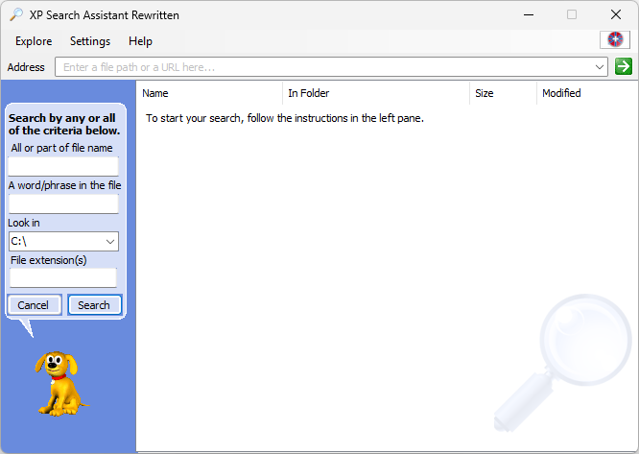
Task: Sort results by Size column header
Action: [503, 93]
